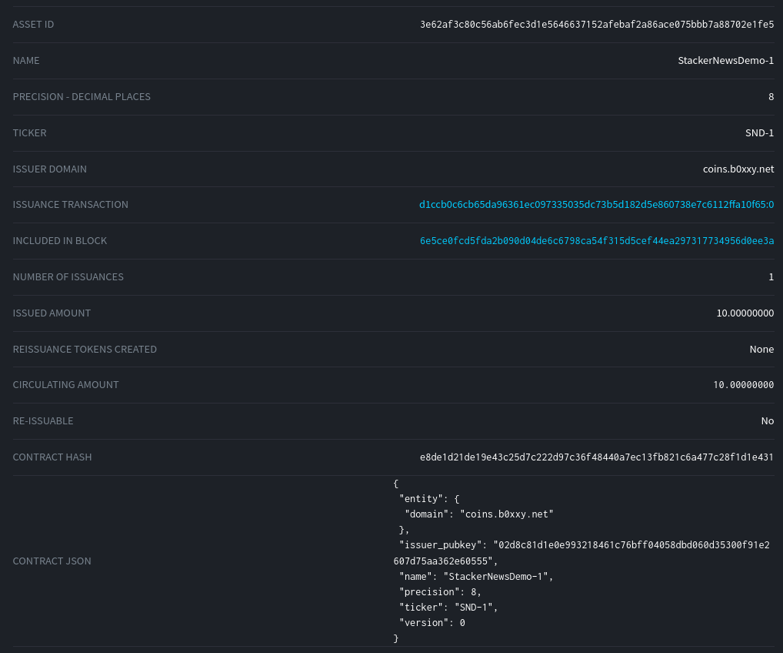
Task: Click the Precision - Decimal Places label
Action: pos(82,97)
